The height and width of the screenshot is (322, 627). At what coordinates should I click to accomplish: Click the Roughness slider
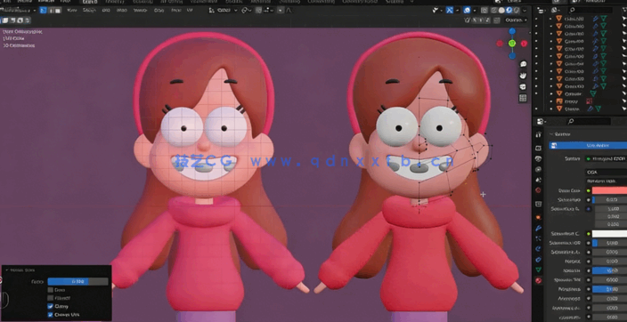609,289
